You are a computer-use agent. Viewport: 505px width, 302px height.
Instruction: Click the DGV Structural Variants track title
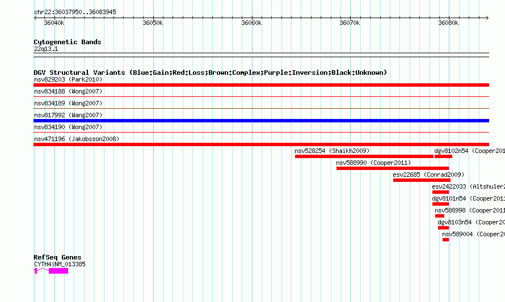tap(211, 73)
